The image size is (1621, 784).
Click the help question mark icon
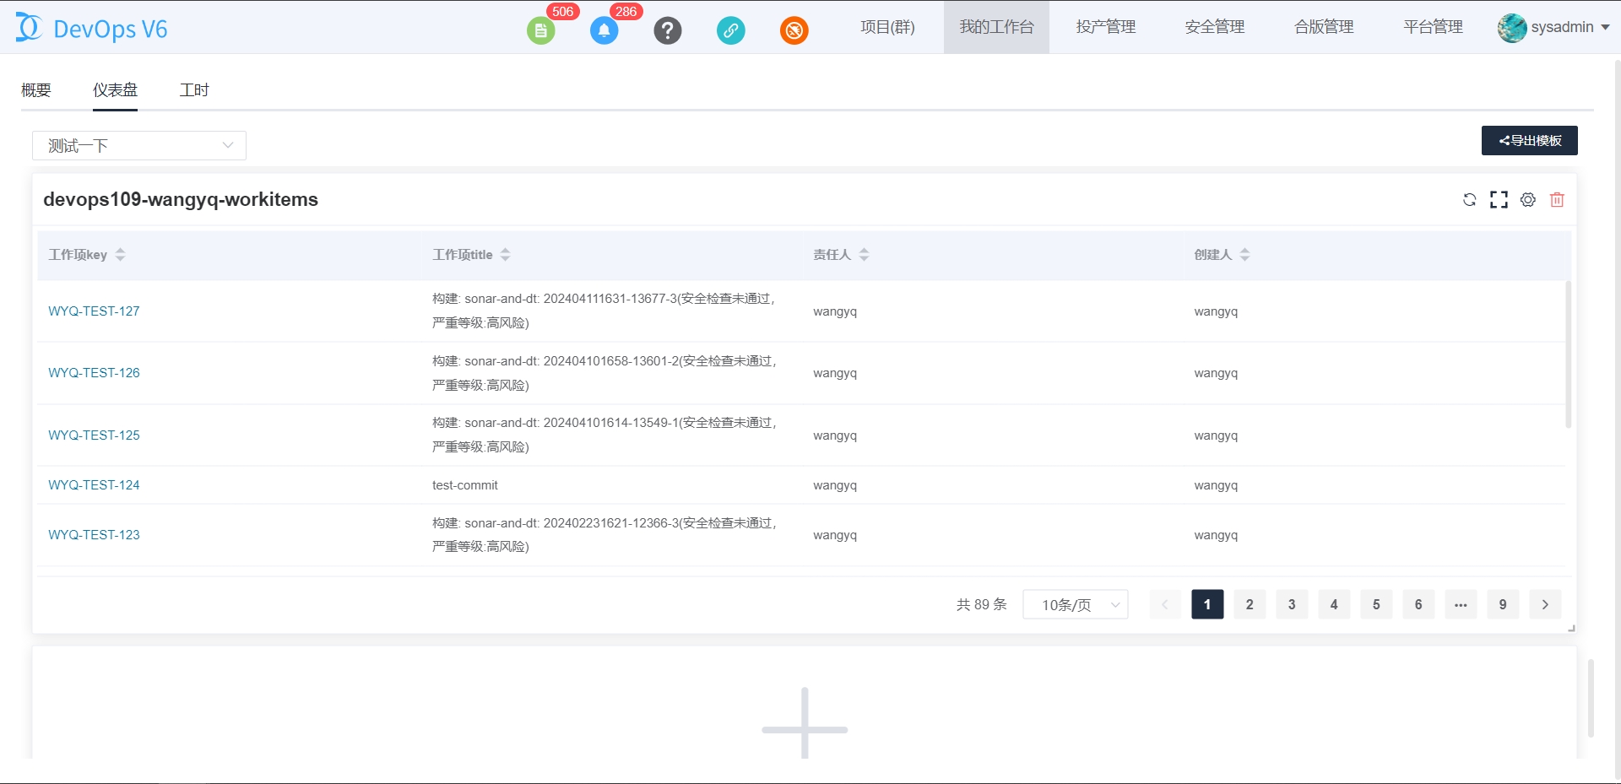coord(667,31)
